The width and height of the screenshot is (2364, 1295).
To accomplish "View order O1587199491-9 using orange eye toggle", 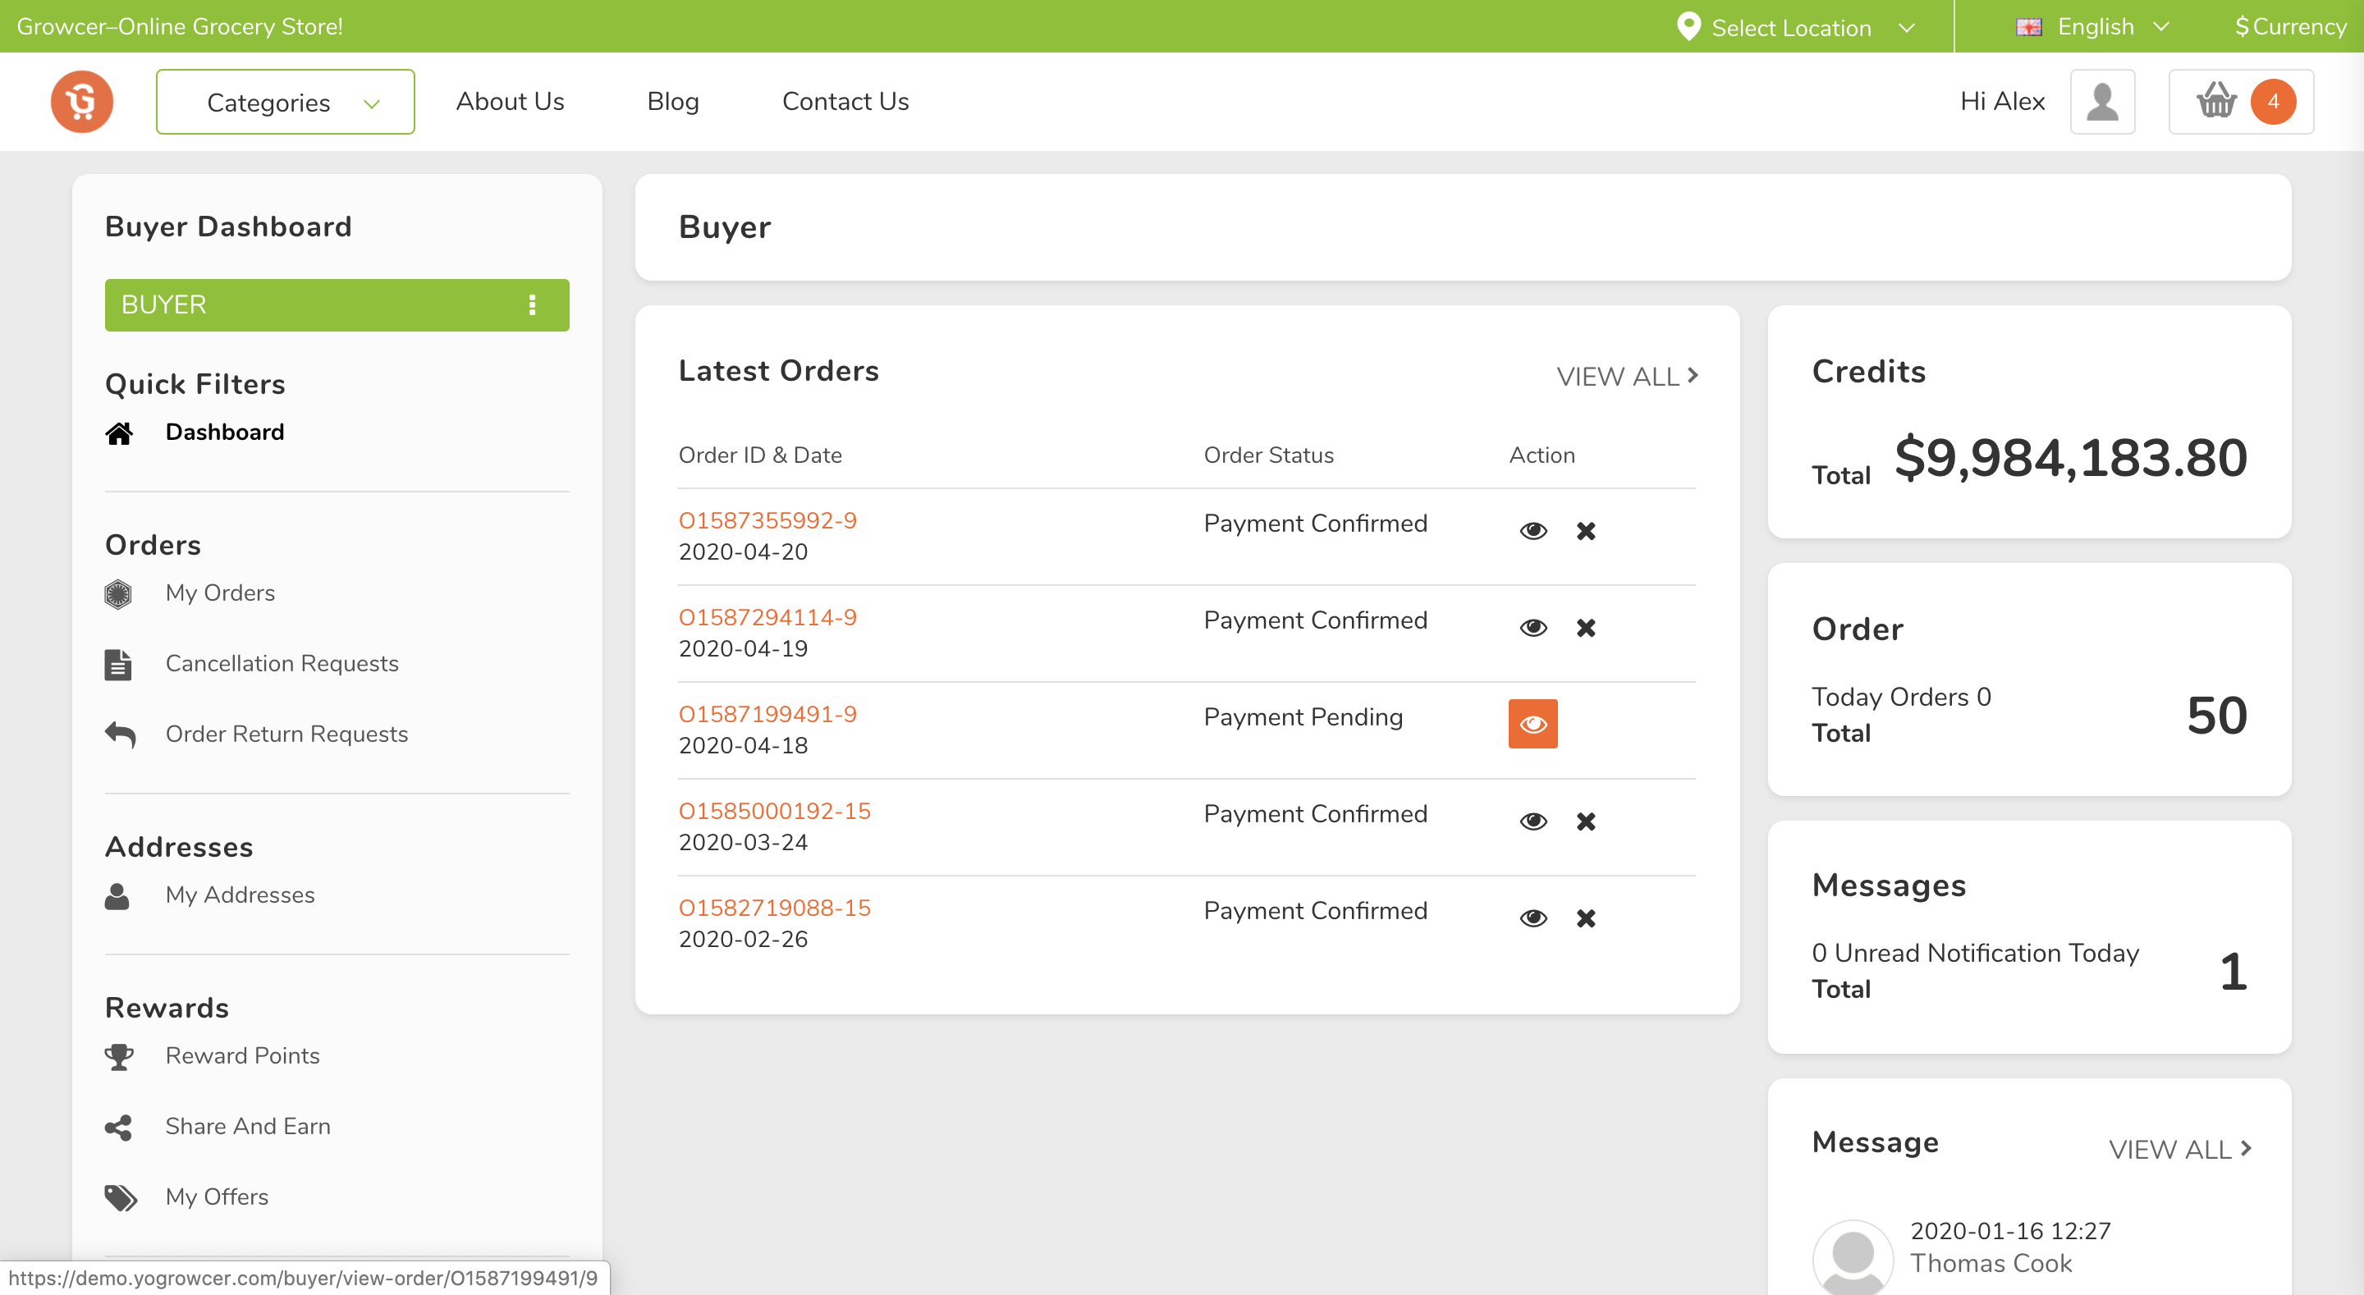I will click(x=1532, y=724).
